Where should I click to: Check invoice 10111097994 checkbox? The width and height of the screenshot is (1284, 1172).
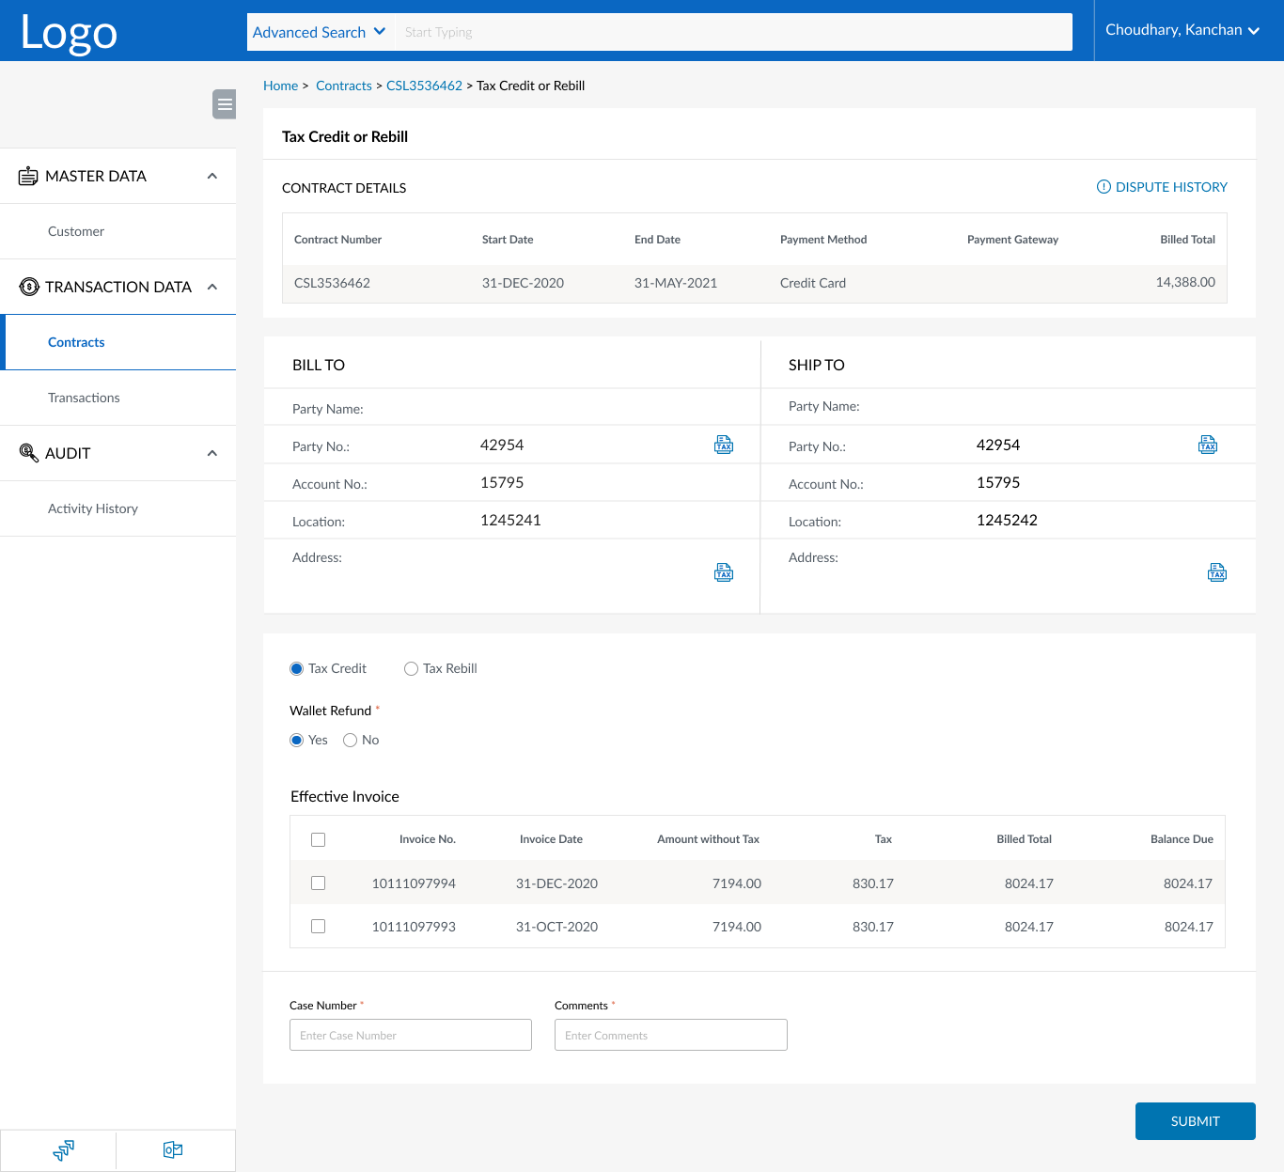[318, 883]
